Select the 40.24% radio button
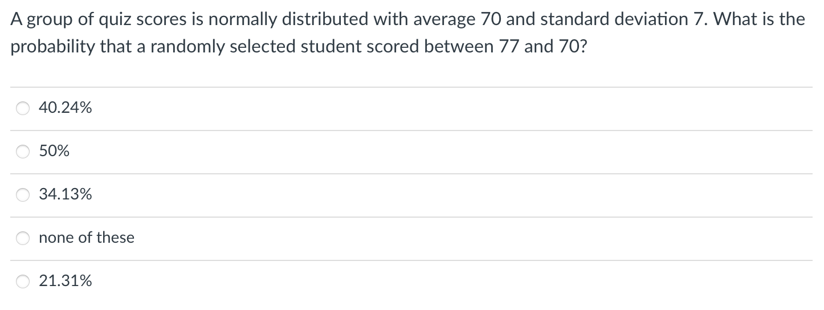The width and height of the screenshot is (824, 310). point(23,109)
